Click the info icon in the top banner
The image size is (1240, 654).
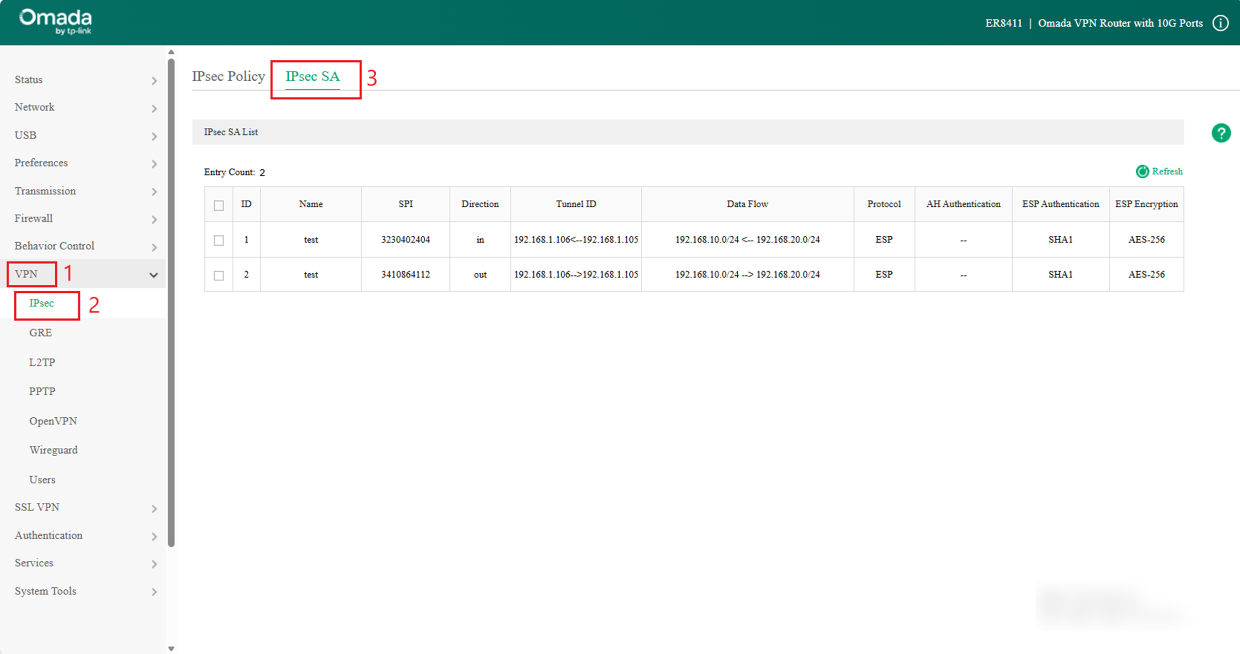(x=1221, y=23)
